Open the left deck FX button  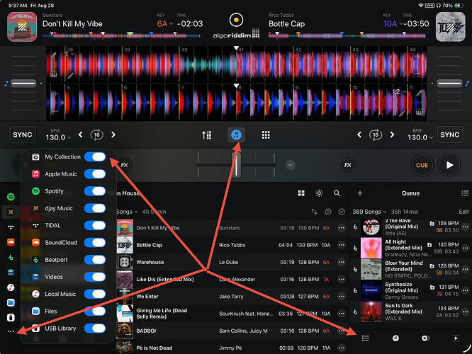(x=124, y=165)
